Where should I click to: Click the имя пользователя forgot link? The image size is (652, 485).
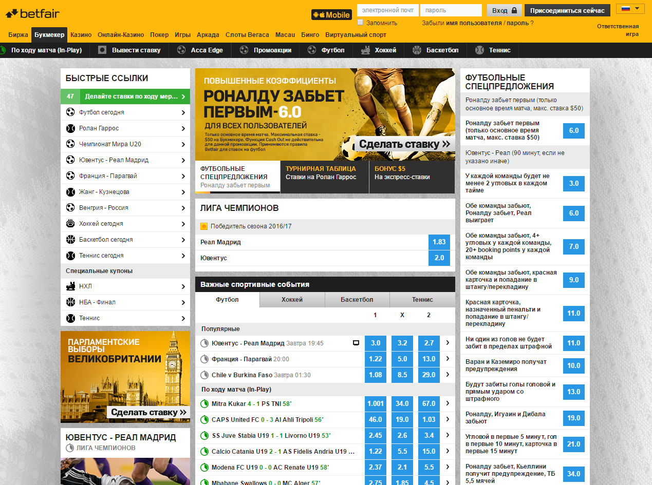point(474,23)
